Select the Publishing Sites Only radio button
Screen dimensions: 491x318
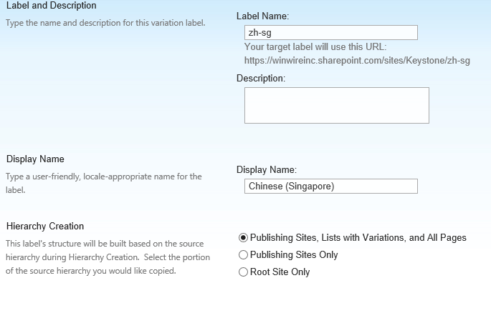pos(243,255)
